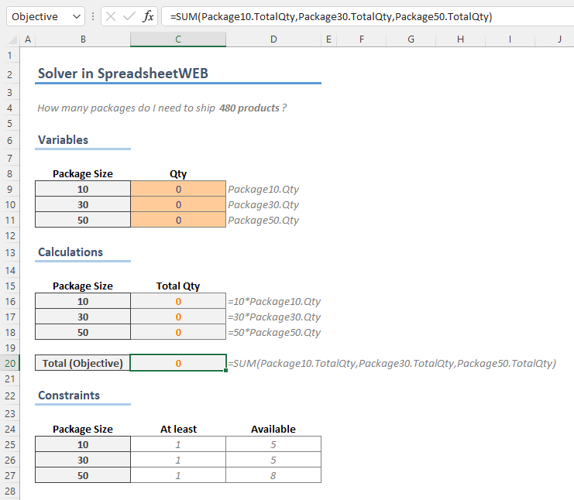
Task: Click the =50*Package50.Qty formula note
Action: point(274,333)
